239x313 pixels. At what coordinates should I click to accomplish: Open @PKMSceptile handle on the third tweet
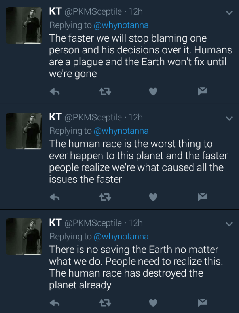[x=93, y=223]
